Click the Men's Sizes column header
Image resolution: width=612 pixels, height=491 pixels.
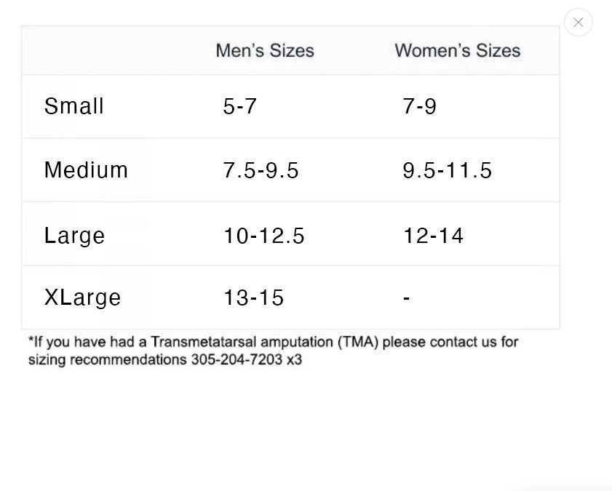(x=265, y=51)
